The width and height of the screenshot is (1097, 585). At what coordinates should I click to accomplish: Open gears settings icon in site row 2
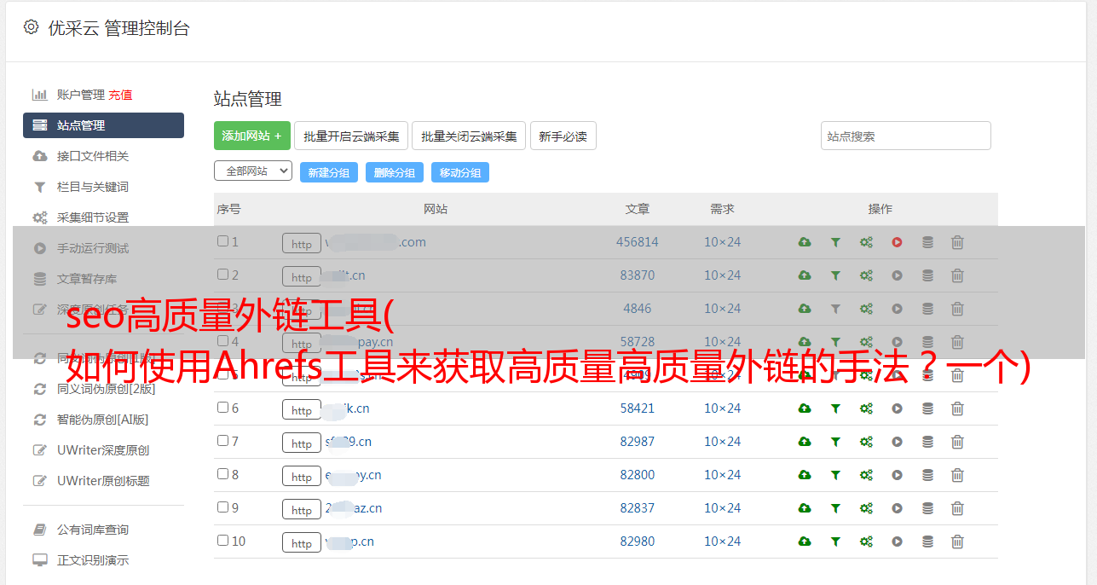pyautogui.click(x=866, y=275)
